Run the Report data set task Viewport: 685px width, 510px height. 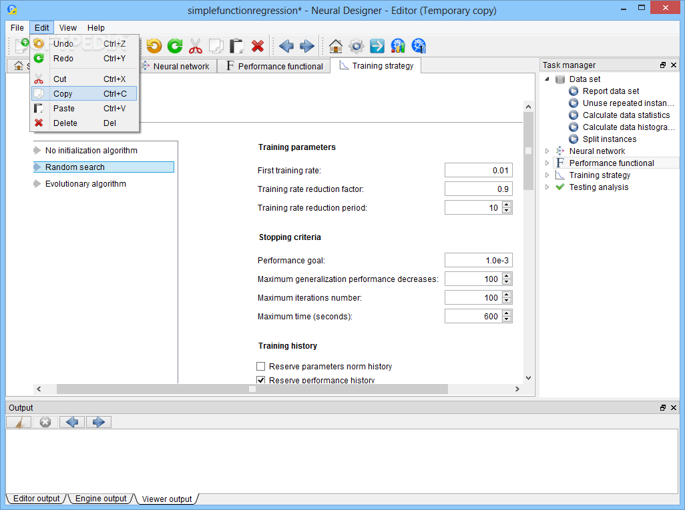[610, 91]
